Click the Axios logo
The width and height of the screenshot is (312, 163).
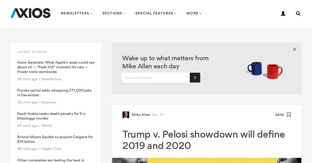point(30,13)
